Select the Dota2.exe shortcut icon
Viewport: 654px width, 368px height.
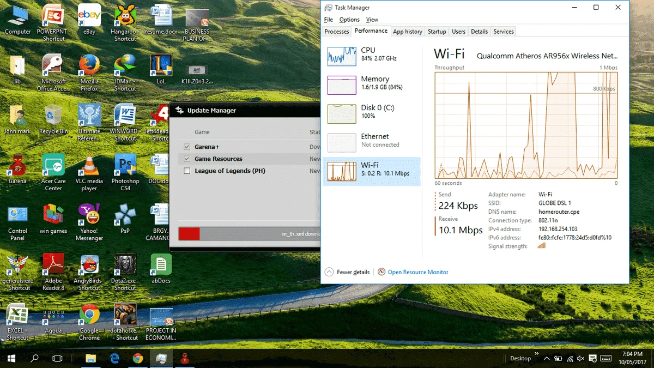(125, 272)
